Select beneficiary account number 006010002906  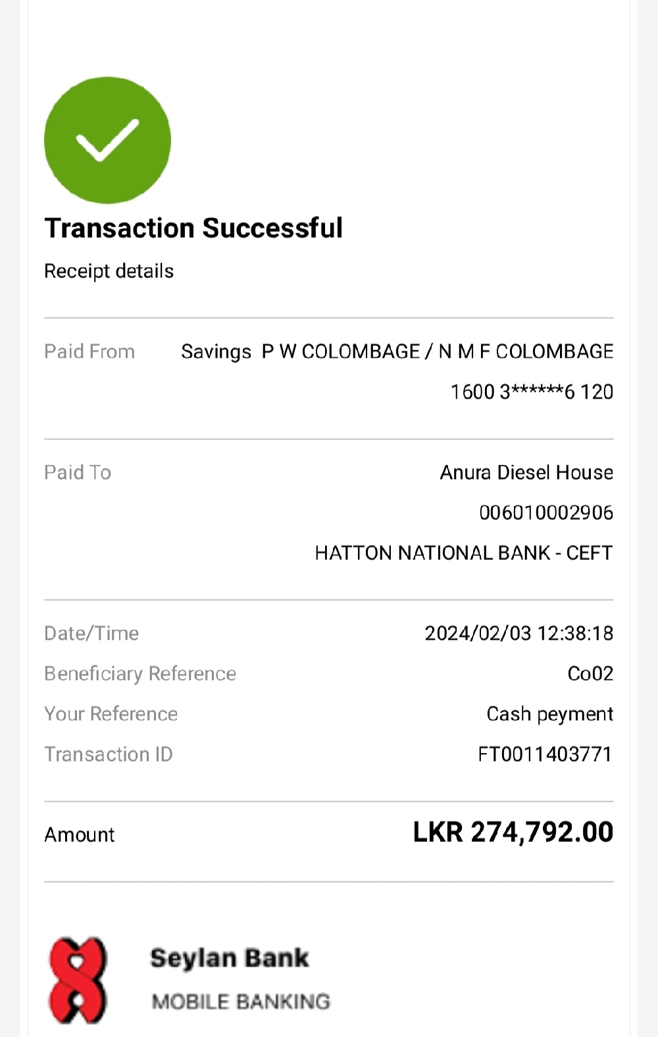point(545,513)
